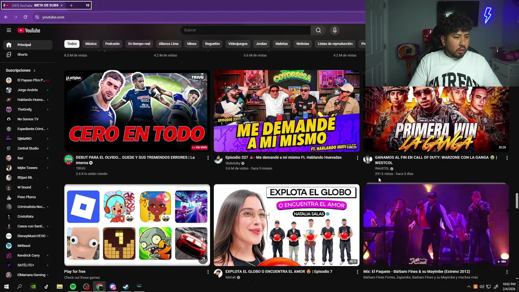The image size is (519, 292).
Task: Open the NVIDIA app in the taskbar
Action: (33, 287)
